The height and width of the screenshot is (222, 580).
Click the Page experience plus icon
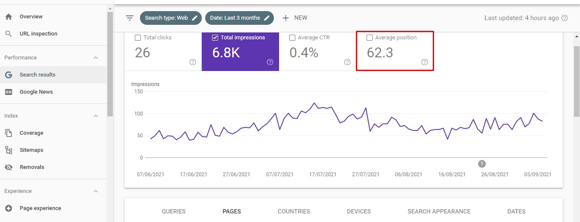click(x=8, y=208)
